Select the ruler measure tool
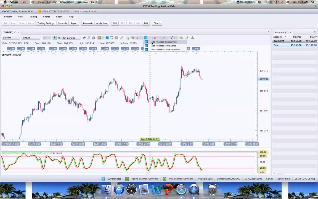Screen dimensions: 318x199 [122, 38]
